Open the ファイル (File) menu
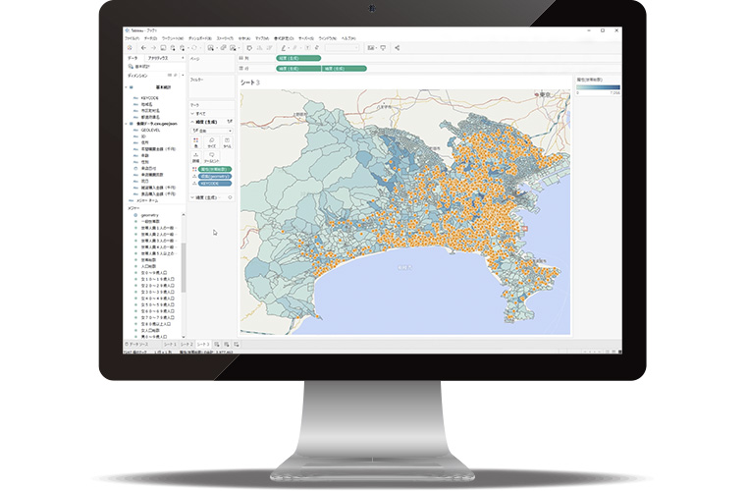 tap(132, 38)
